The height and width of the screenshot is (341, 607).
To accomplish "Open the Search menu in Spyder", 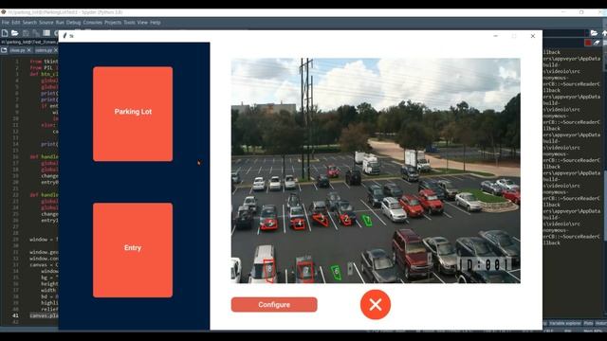I will click(29, 23).
